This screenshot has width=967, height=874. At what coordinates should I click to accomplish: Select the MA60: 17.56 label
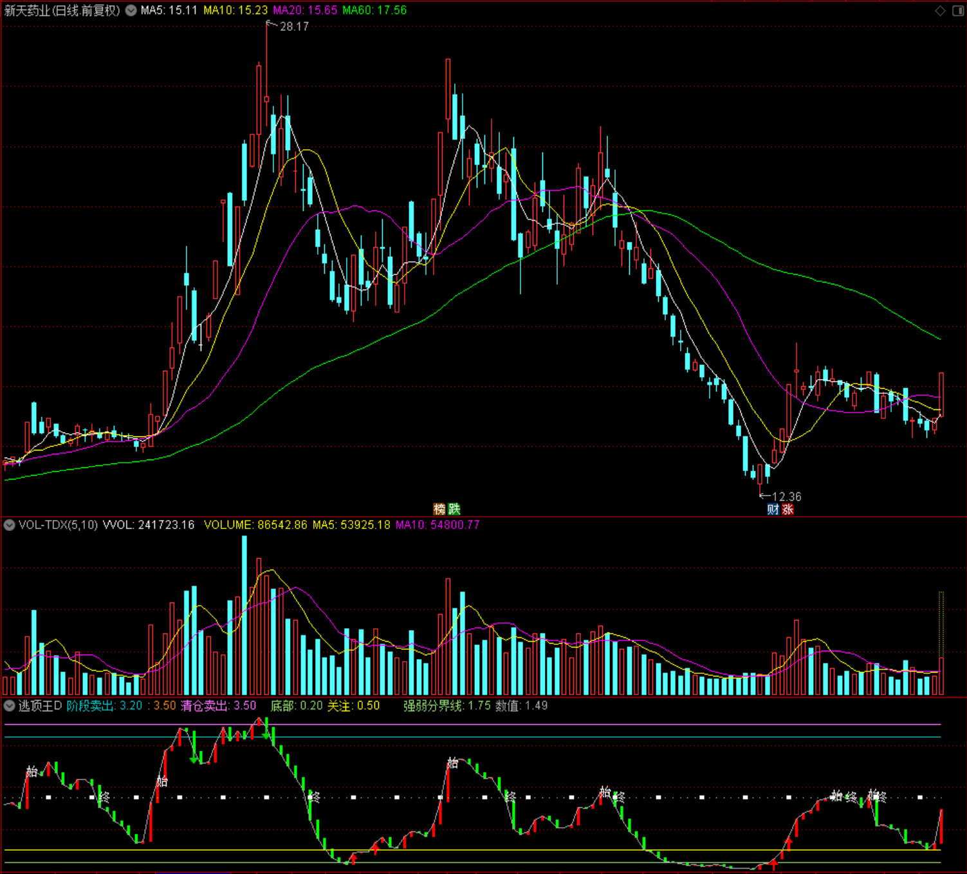374,10
